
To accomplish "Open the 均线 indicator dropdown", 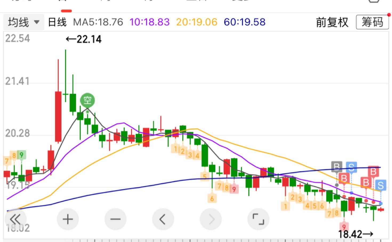I will 24,22.
